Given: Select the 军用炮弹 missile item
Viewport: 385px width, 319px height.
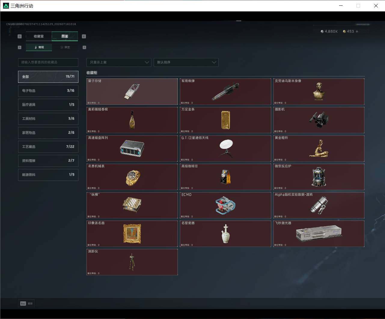Looking at the screenshot, I should [x=225, y=92].
